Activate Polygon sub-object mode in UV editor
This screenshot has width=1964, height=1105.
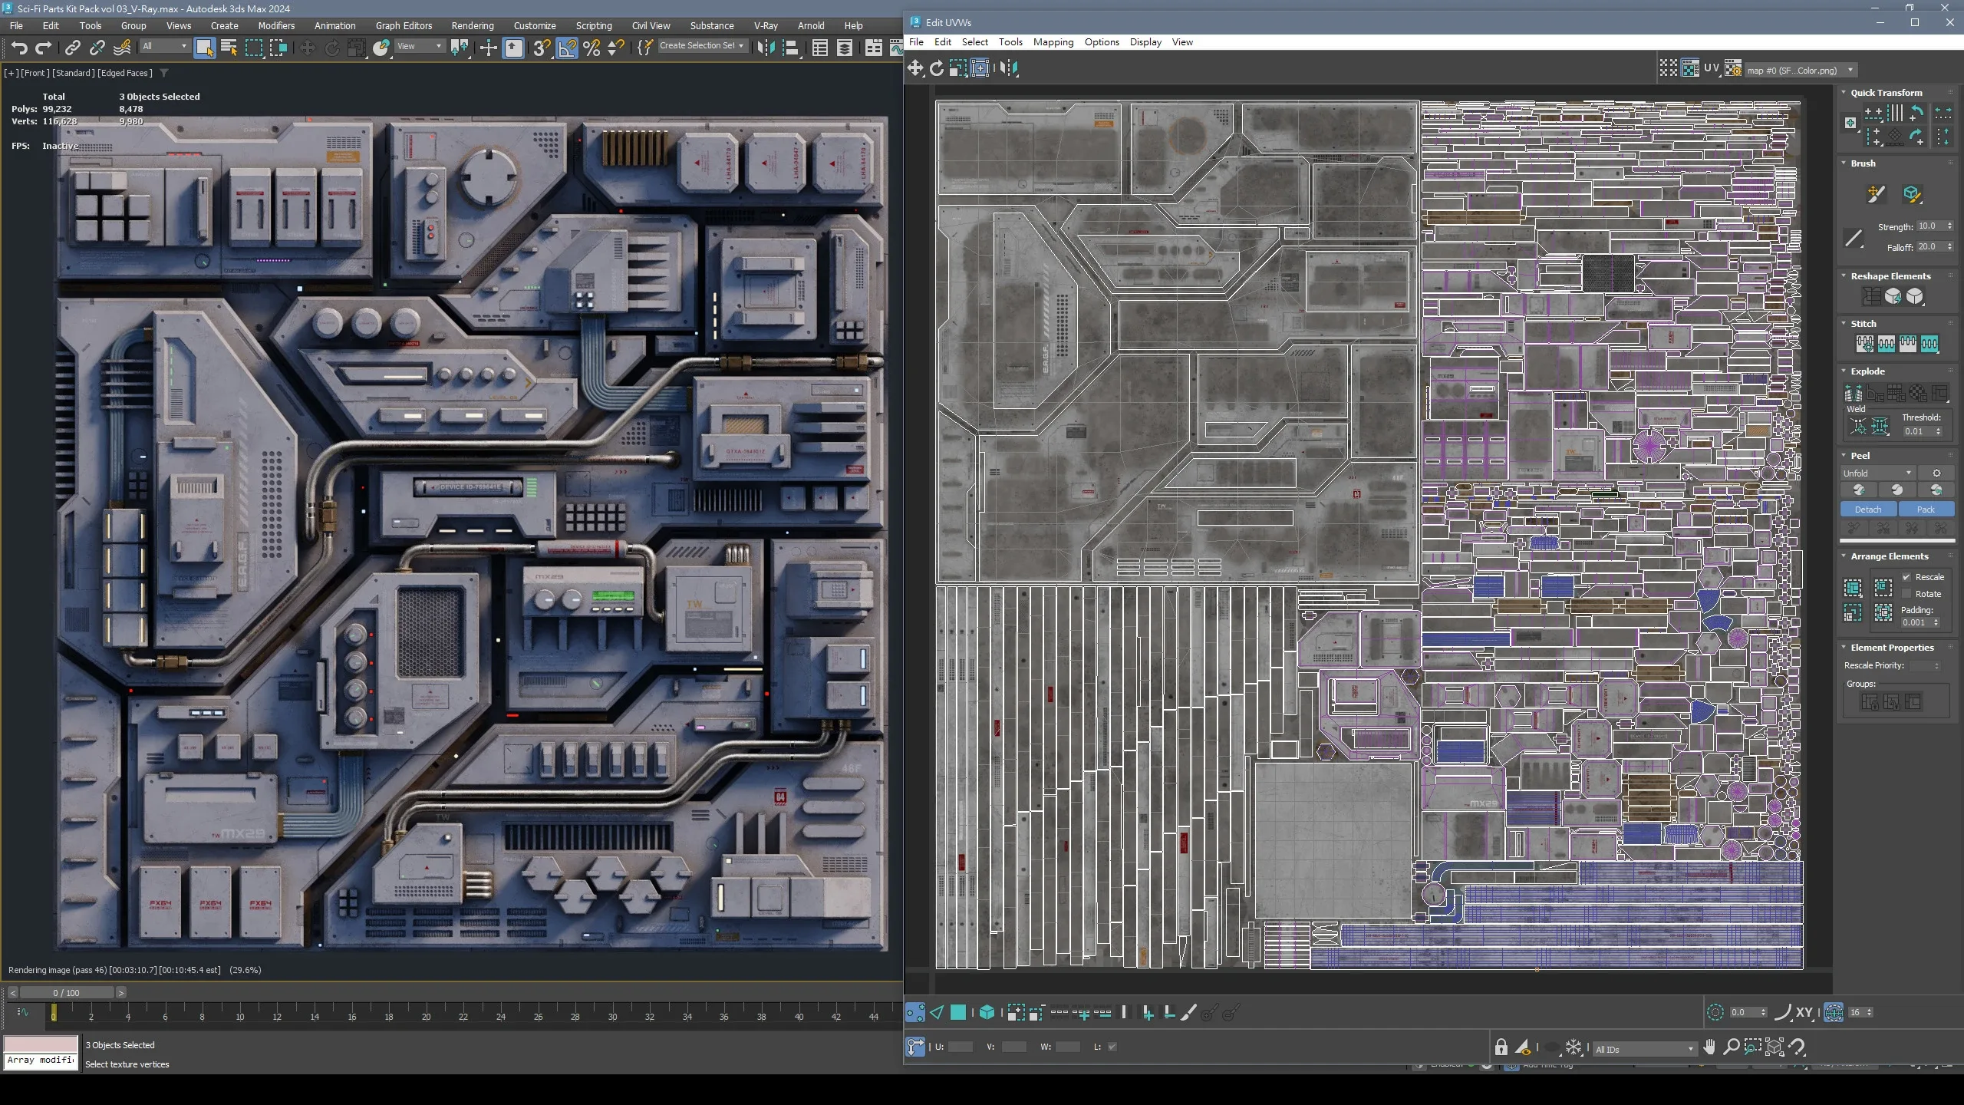coord(958,1013)
